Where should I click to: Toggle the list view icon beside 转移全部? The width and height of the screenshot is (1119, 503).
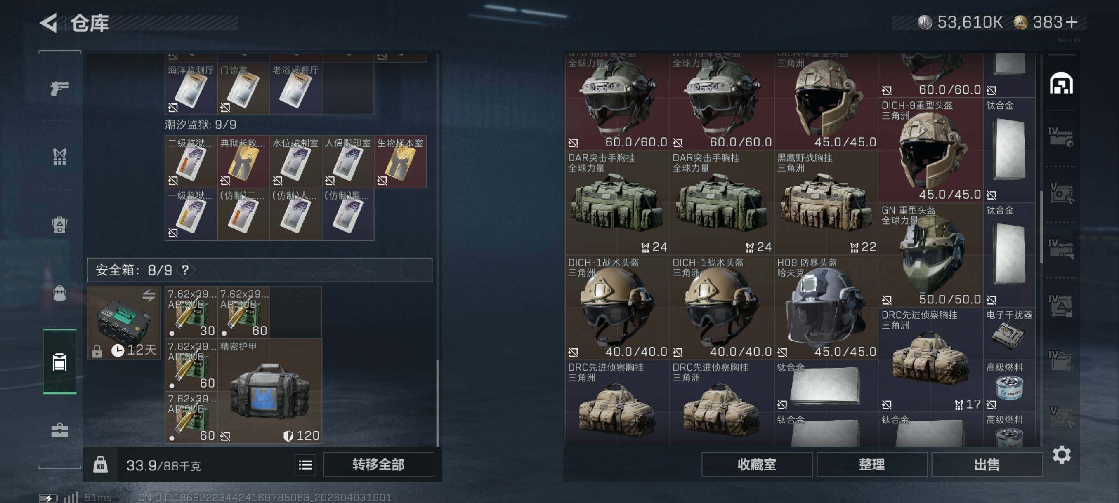[305, 465]
